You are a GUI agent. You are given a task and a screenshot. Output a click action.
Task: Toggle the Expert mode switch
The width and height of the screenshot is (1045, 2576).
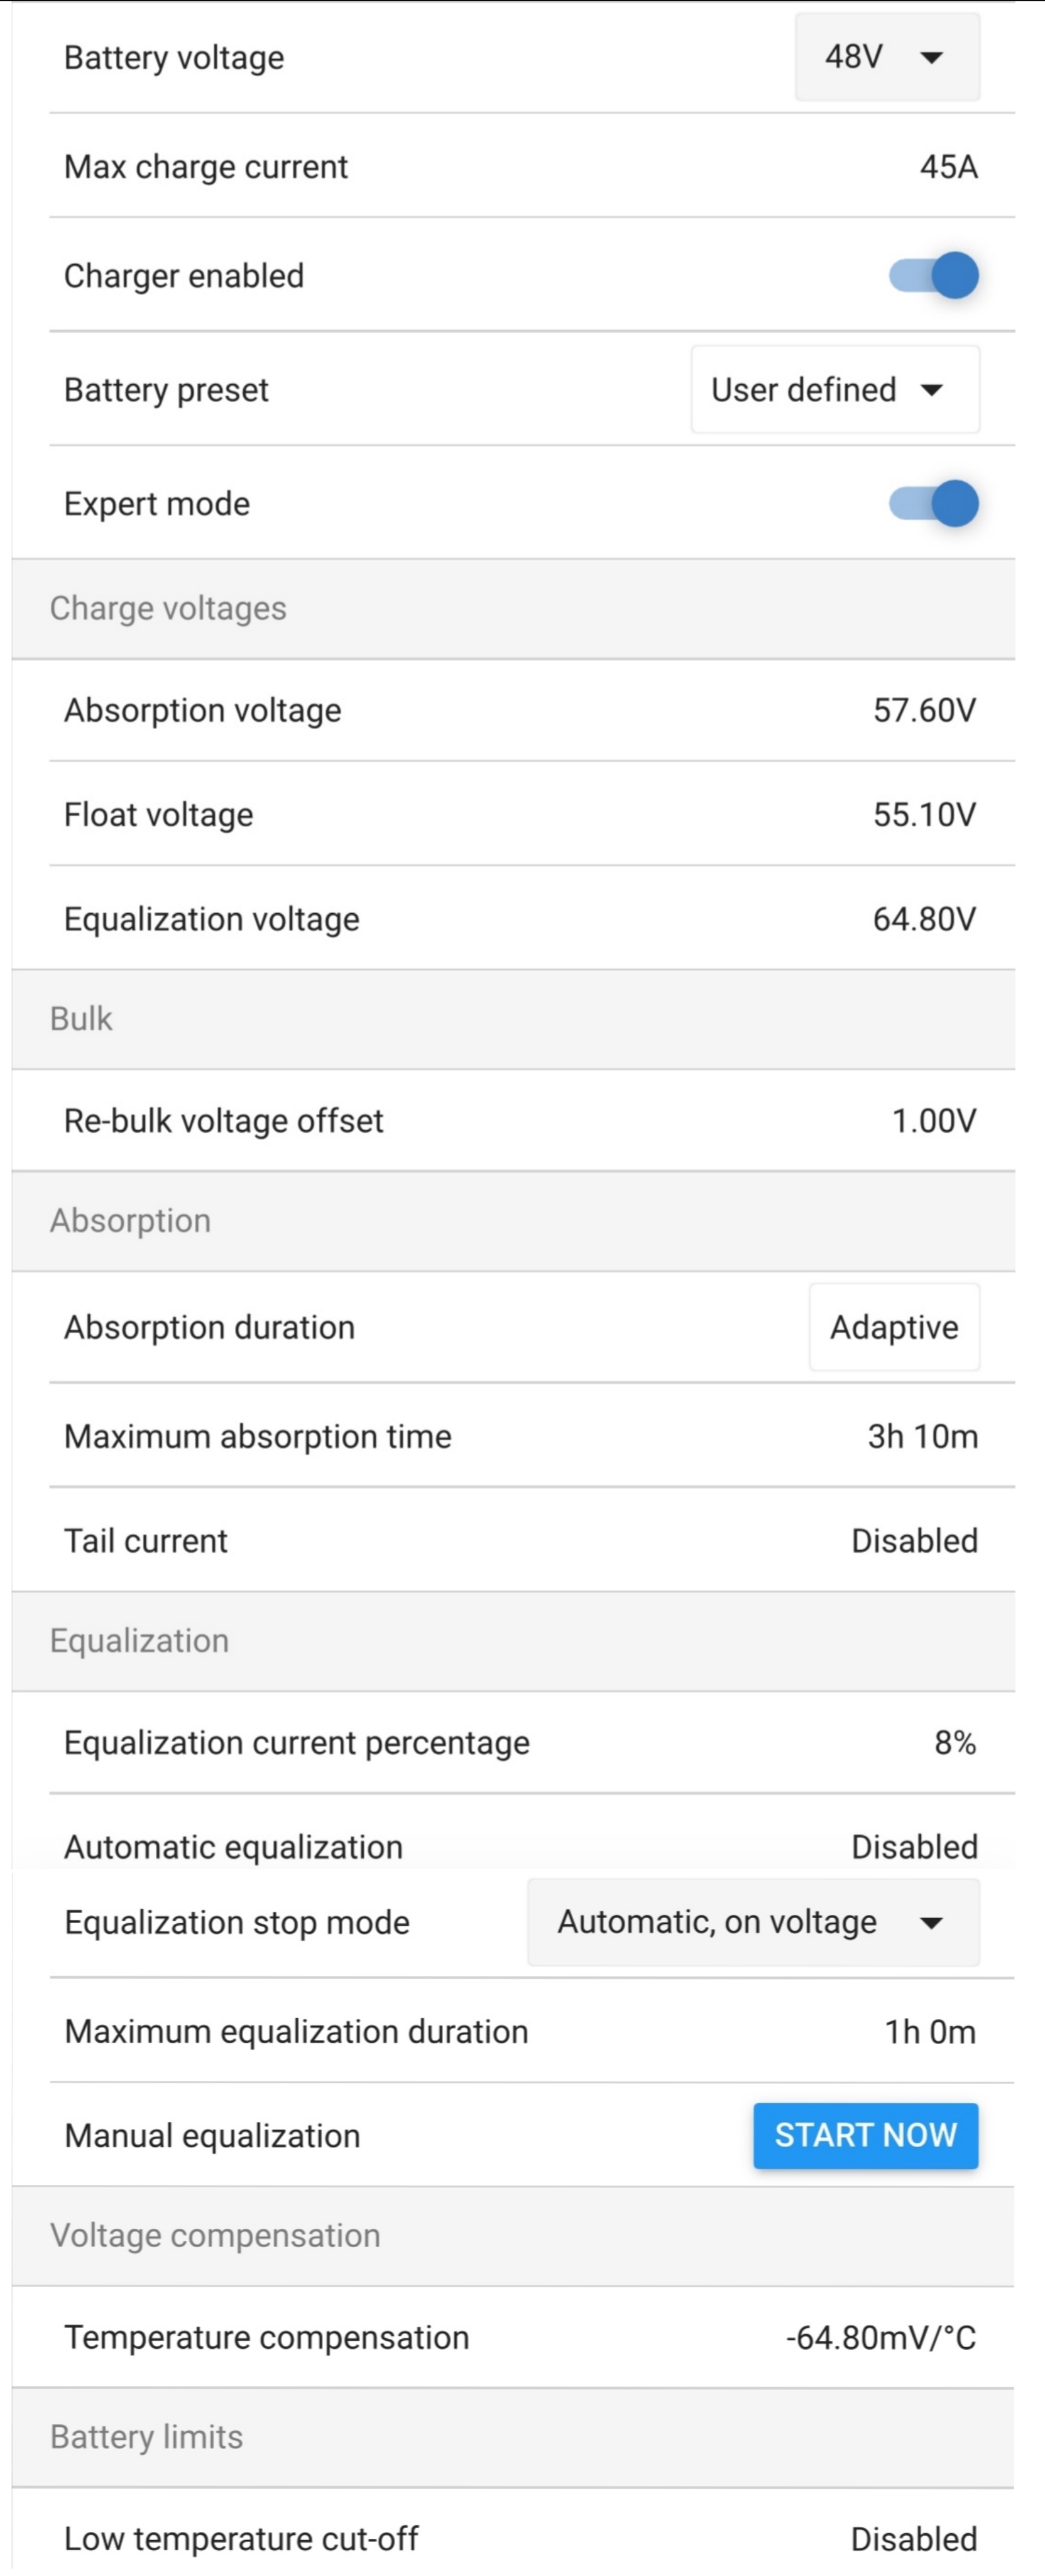coord(933,504)
